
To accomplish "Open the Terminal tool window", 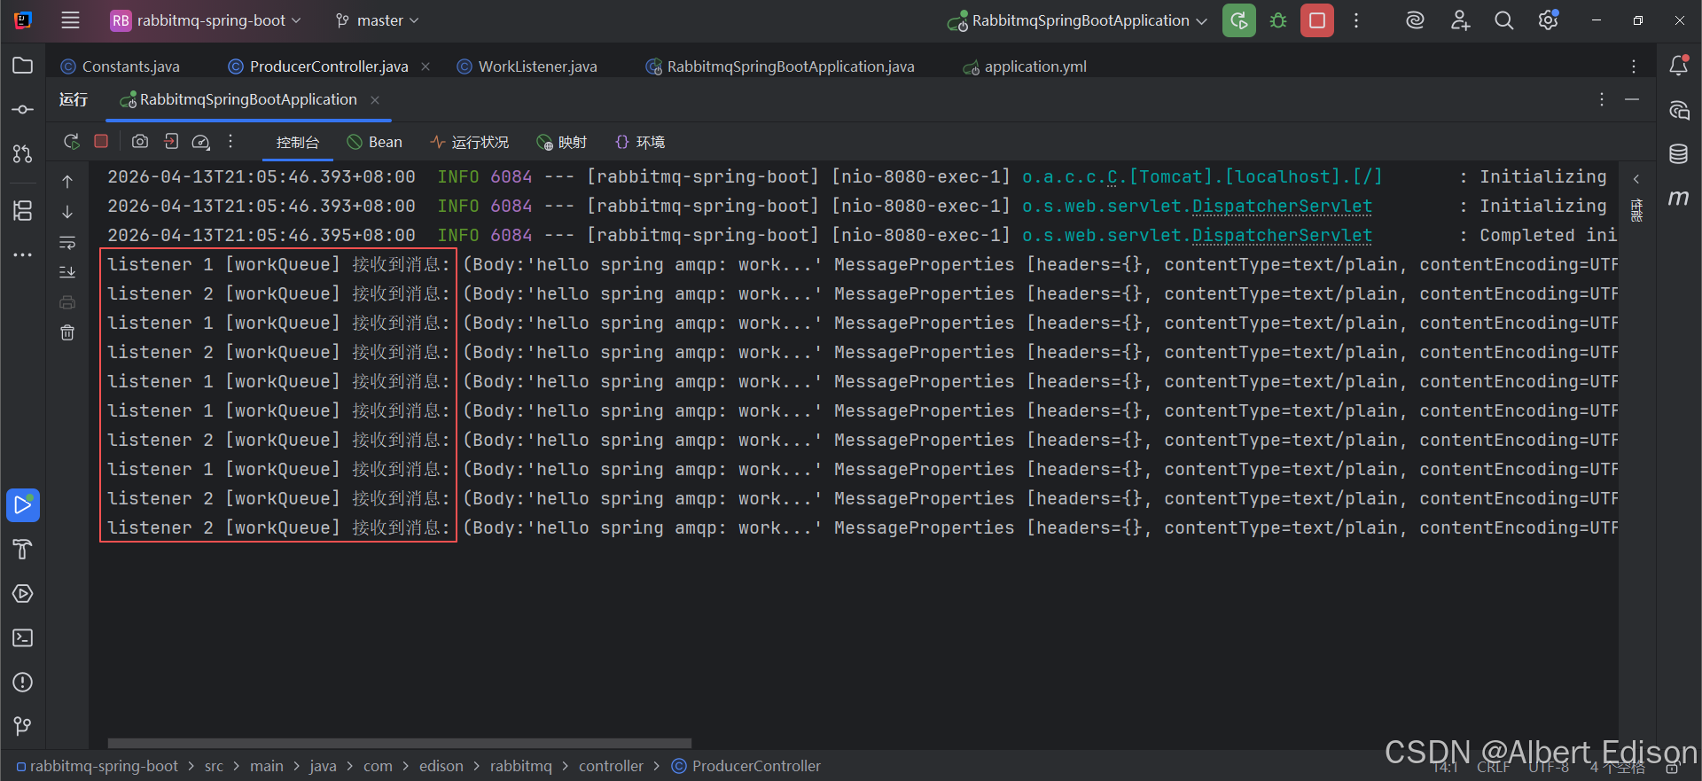I will click(x=23, y=638).
